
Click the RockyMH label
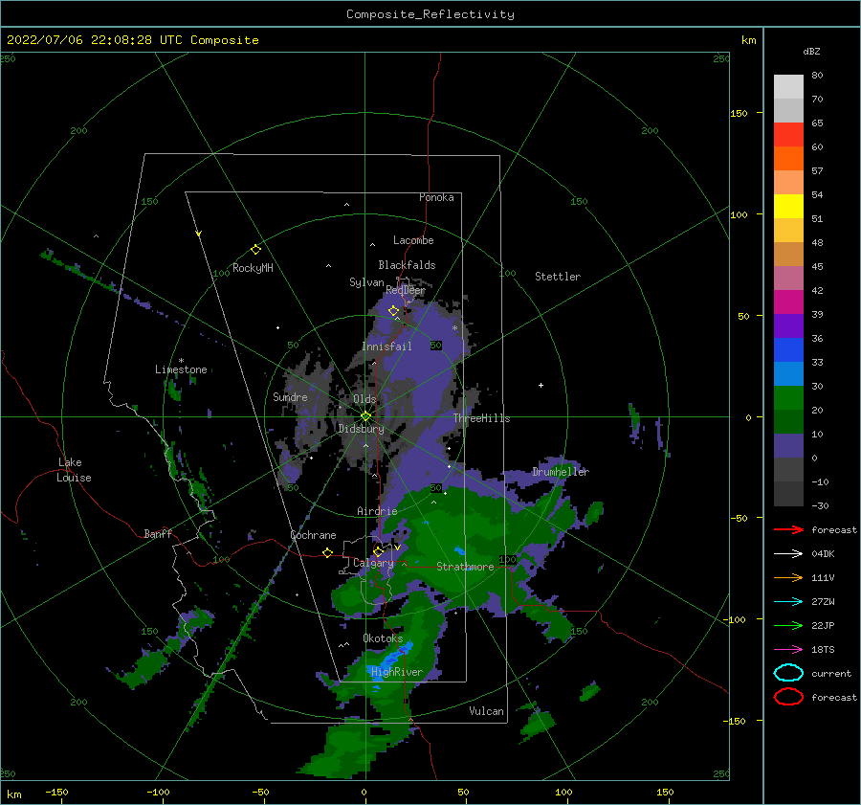coord(253,268)
